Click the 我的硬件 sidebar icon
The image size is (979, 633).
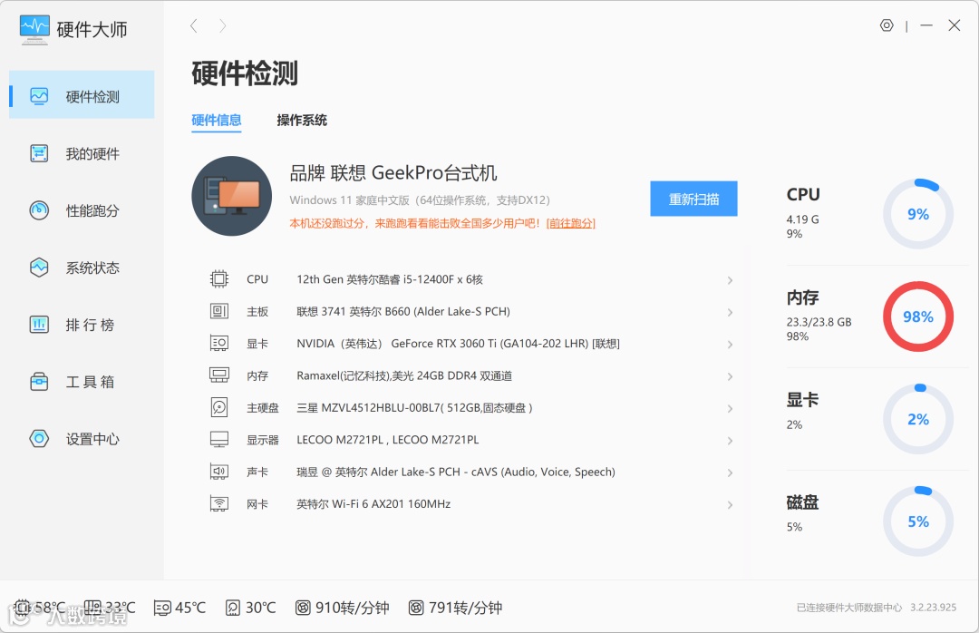(x=39, y=153)
